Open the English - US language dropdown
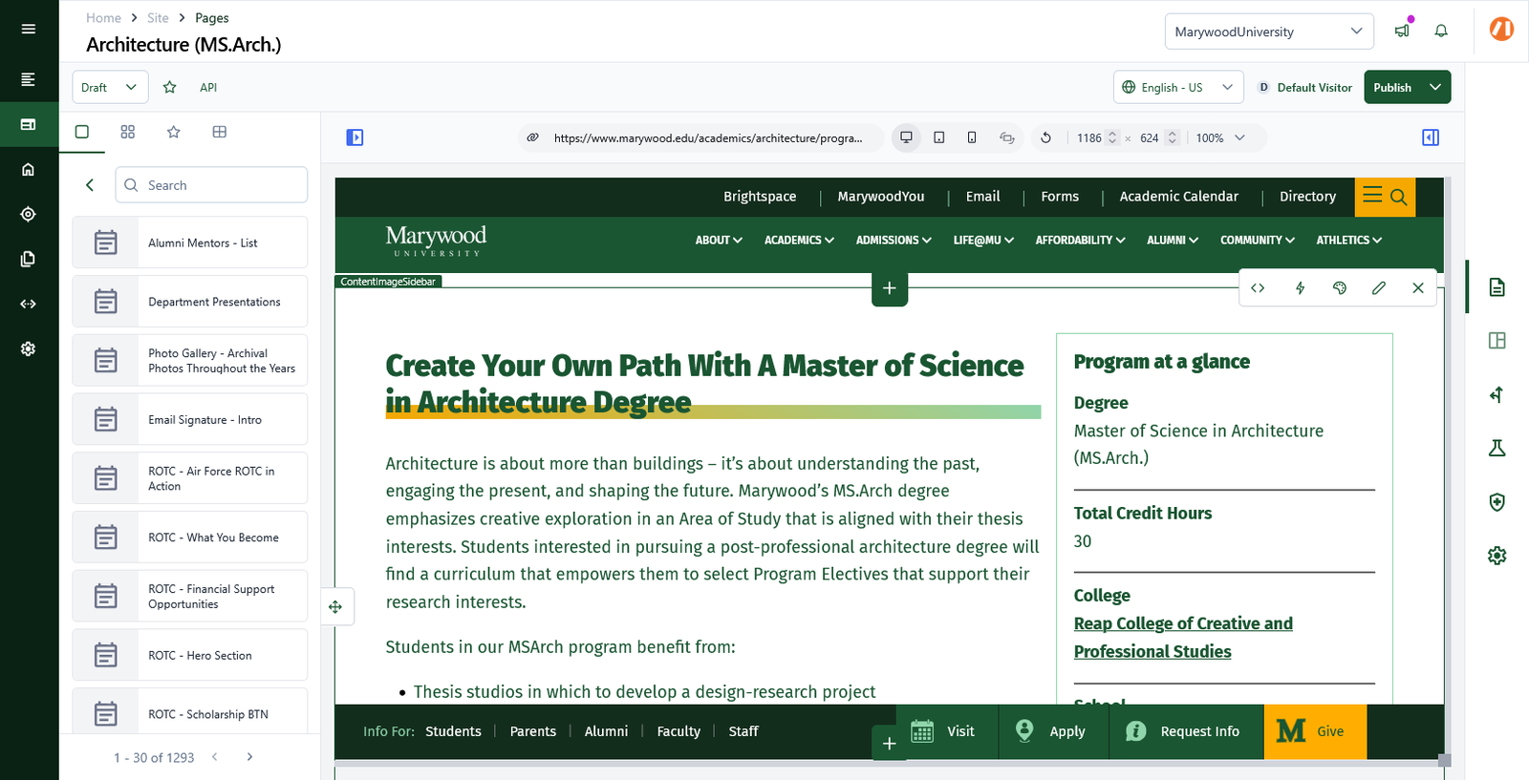Image resolution: width=1529 pixels, height=780 pixels. tap(1178, 87)
